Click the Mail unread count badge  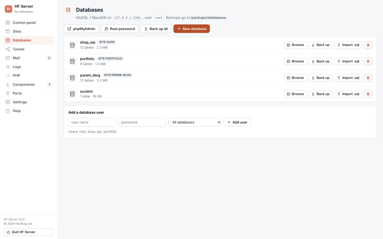click(49, 58)
